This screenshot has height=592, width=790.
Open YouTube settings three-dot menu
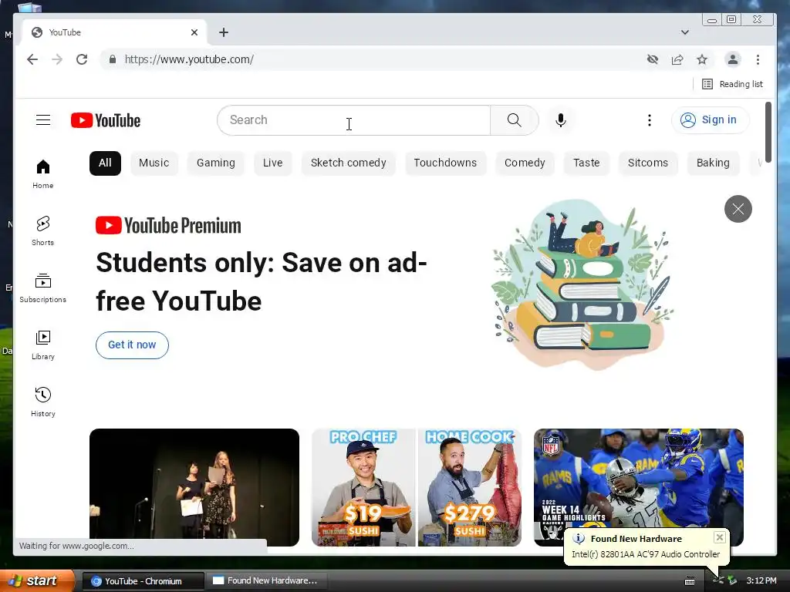650,120
